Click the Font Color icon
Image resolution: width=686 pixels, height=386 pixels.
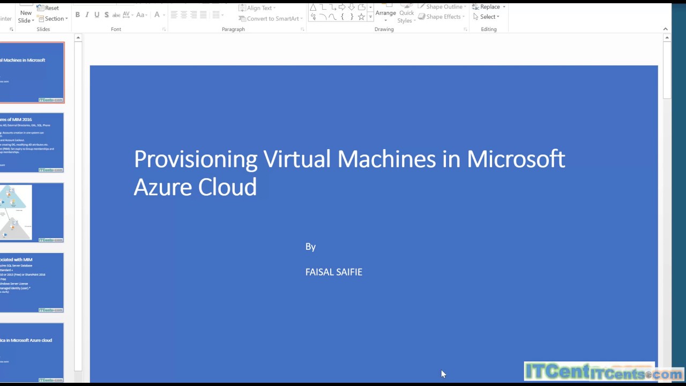coord(157,15)
